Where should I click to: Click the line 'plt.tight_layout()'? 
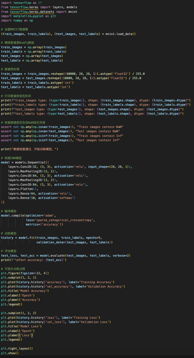tap(17, 349)
